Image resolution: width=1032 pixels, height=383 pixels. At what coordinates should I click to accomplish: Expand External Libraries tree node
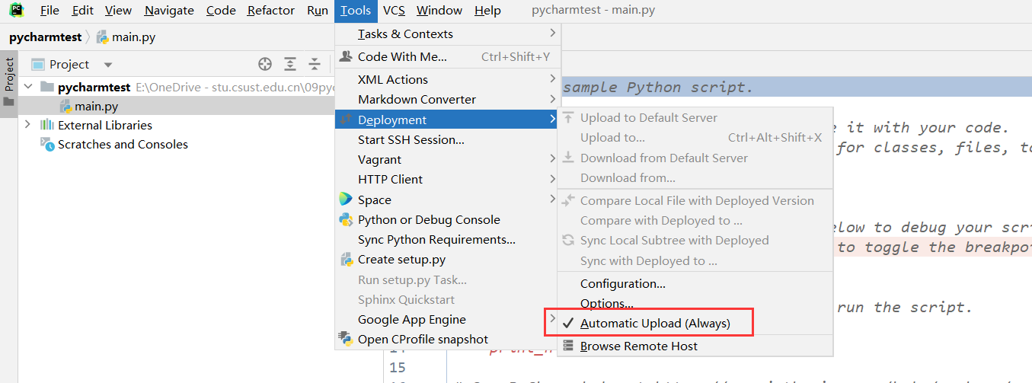click(28, 125)
